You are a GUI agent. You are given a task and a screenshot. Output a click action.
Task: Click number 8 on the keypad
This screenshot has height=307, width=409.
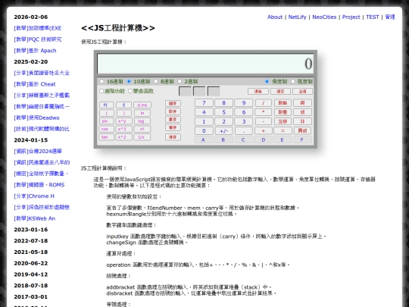223,103
